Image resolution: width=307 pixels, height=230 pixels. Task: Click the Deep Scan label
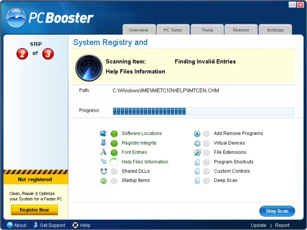(225, 180)
